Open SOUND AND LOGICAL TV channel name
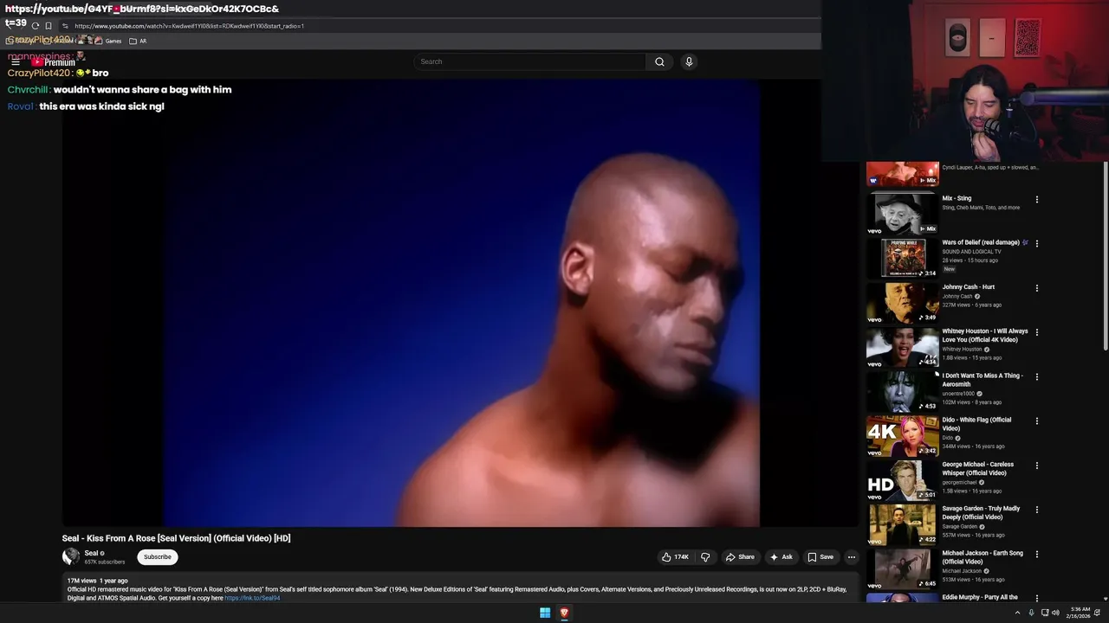The height and width of the screenshot is (623, 1109). coord(971,252)
